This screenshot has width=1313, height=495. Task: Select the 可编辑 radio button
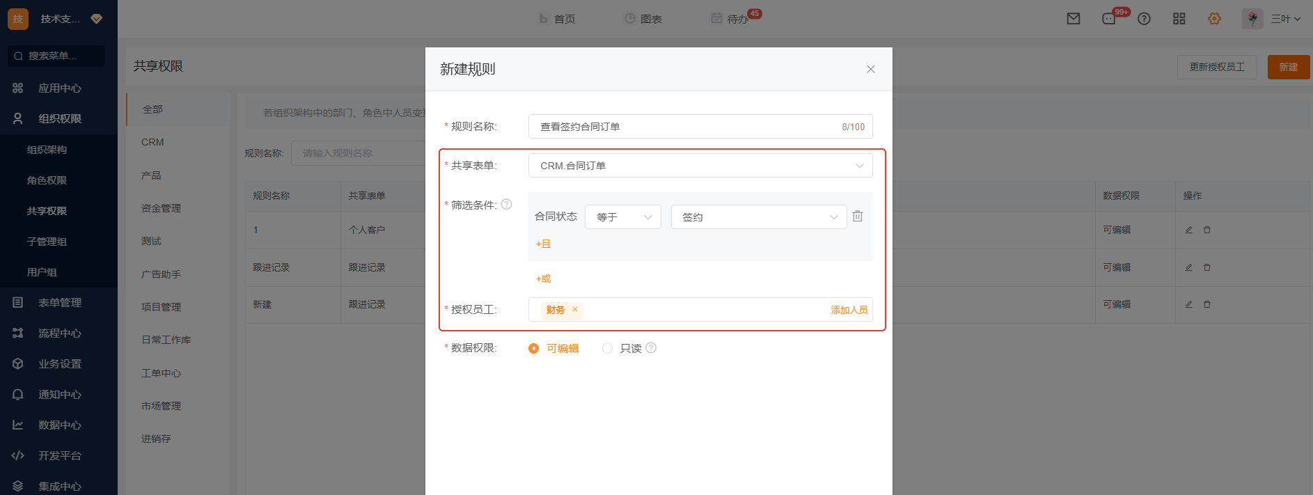click(534, 349)
